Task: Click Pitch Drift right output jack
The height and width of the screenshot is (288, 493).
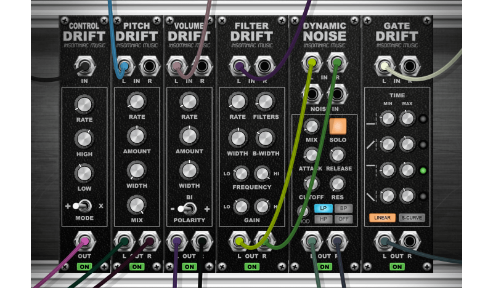Action: [x=149, y=241]
